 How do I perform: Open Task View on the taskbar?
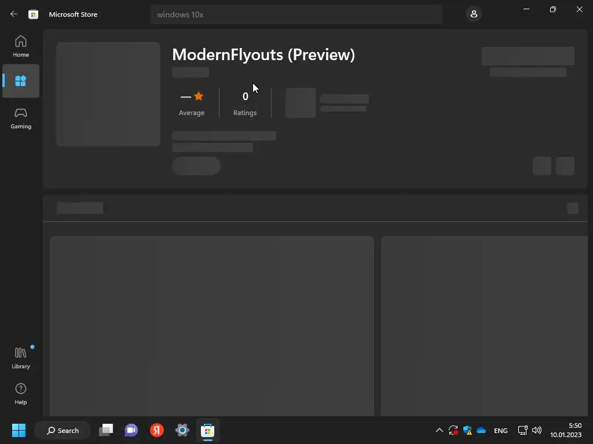pyautogui.click(x=106, y=430)
